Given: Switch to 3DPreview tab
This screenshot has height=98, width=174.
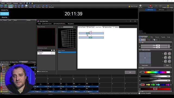Looking at the screenshot, I should 161,10.
